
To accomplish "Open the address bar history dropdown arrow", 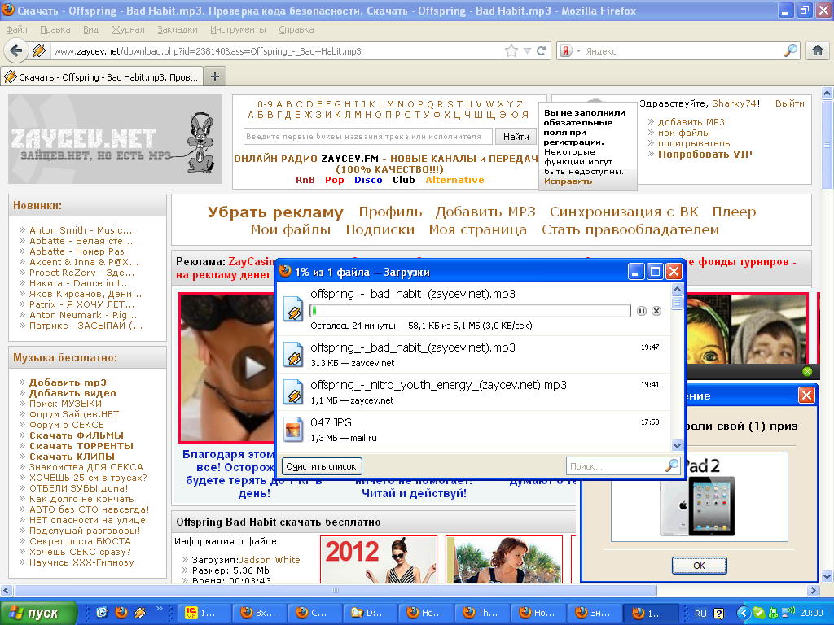I will click(527, 50).
